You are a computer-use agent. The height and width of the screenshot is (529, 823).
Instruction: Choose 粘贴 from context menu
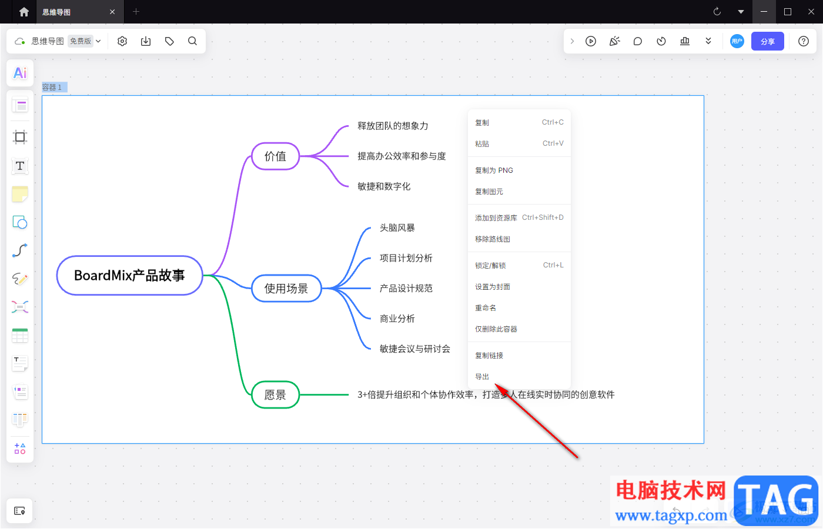point(519,143)
